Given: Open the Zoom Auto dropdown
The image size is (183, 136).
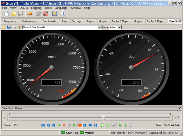Looking at the screenshot, I should [x=120, y=27].
